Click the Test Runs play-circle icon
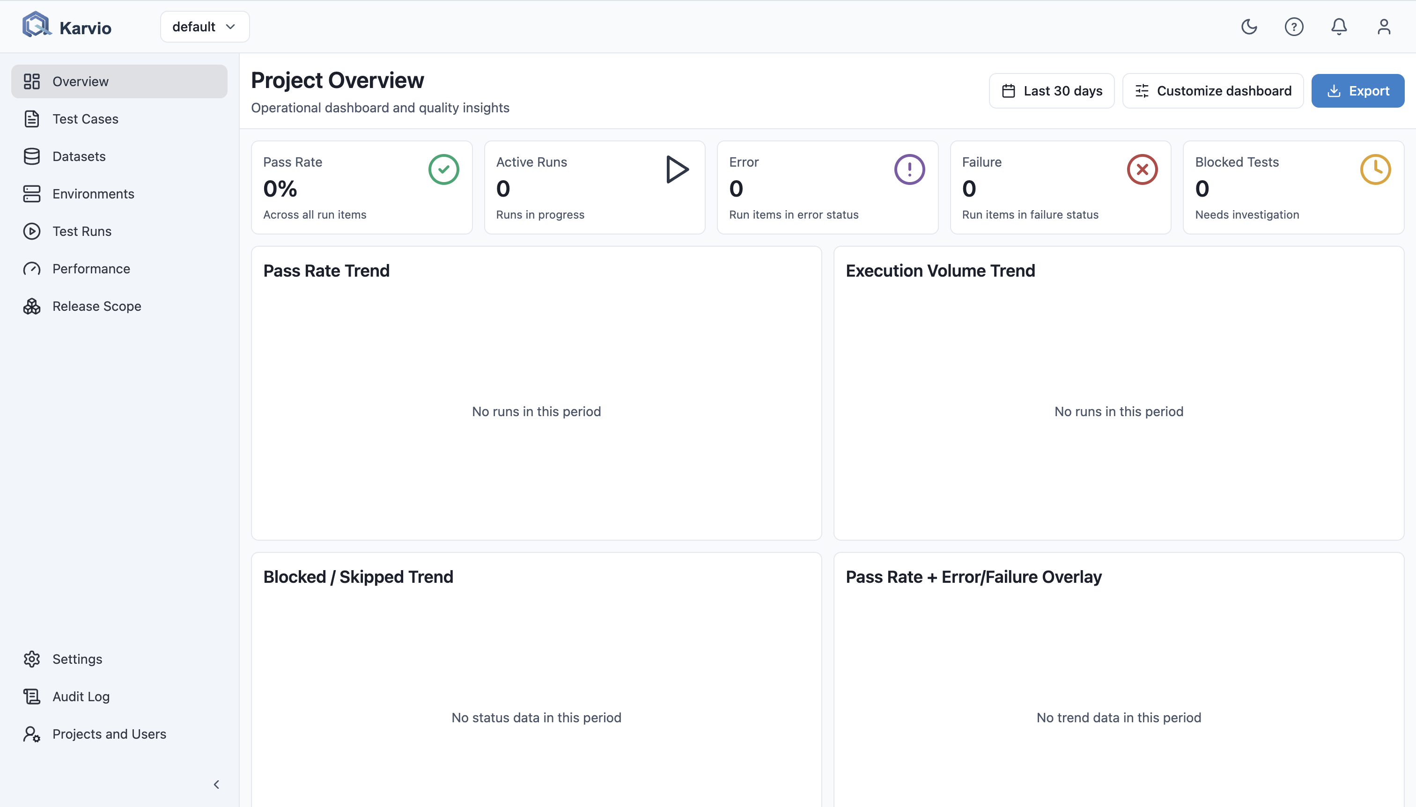 pyautogui.click(x=31, y=231)
